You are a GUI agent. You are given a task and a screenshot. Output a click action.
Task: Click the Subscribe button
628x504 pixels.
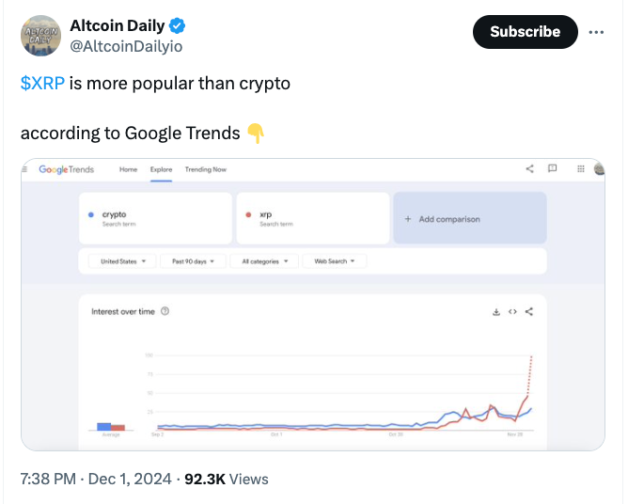[x=525, y=32]
